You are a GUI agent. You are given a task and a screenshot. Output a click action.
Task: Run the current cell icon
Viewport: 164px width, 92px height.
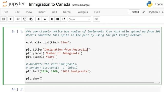pyautogui.click(x=52, y=19)
